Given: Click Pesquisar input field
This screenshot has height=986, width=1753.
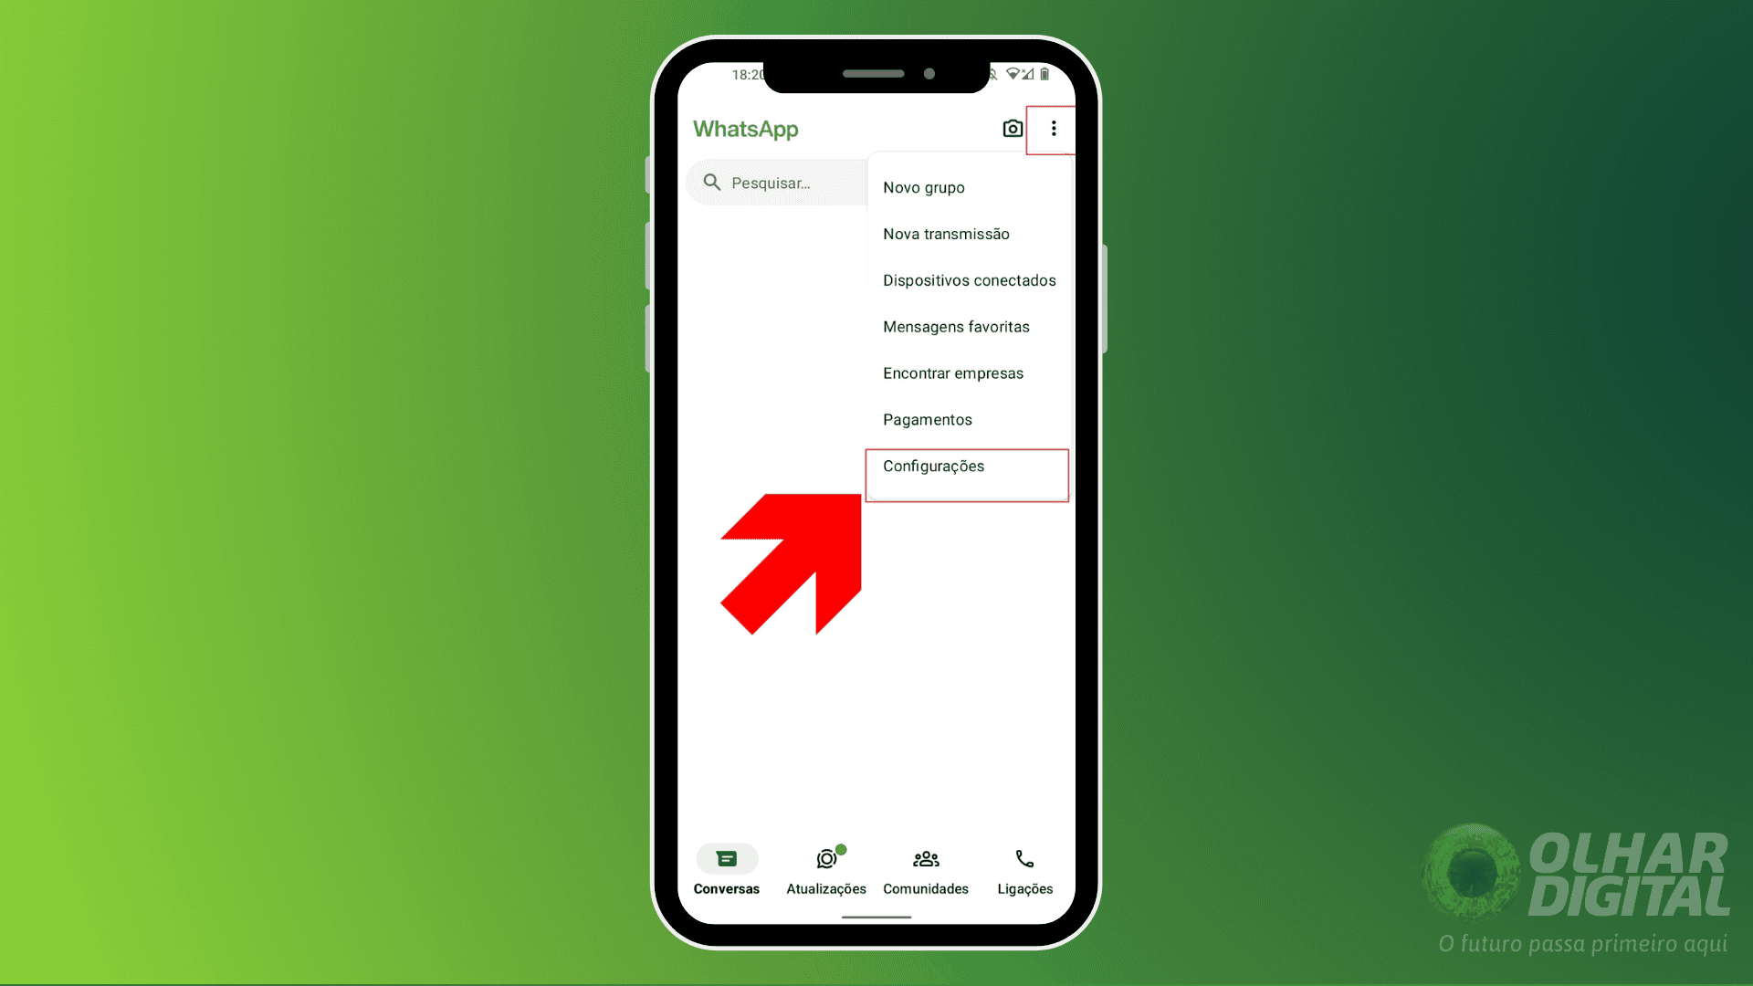Looking at the screenshot, I should 782,182.
